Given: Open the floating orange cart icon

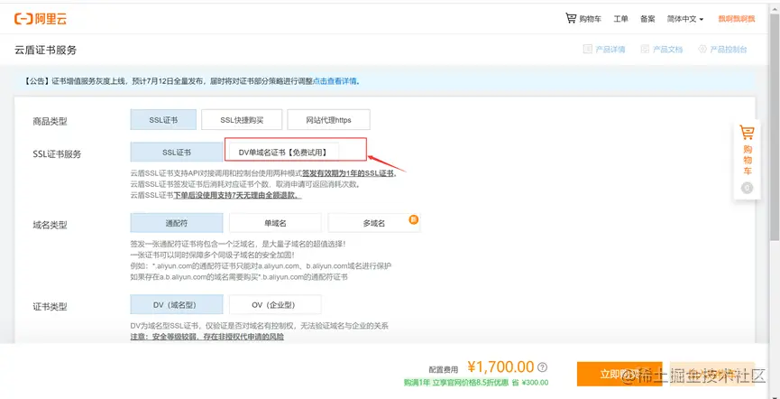Looking at the screenshot, I should click(747, 133).
